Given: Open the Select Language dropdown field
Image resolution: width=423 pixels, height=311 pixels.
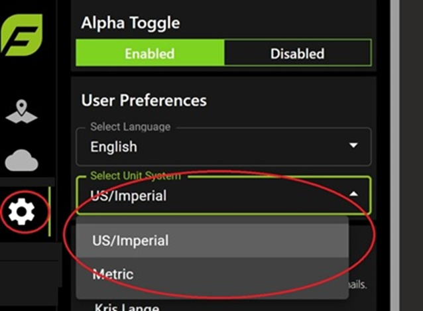Looking at the screenshot, I should [224, 147].
